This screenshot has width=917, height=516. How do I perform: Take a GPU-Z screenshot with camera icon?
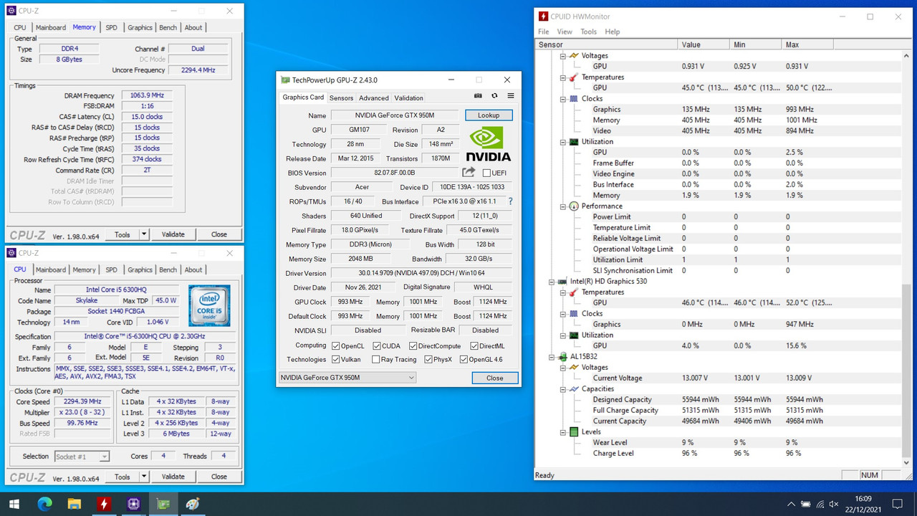pyautogui.click(x=478, y=96)
